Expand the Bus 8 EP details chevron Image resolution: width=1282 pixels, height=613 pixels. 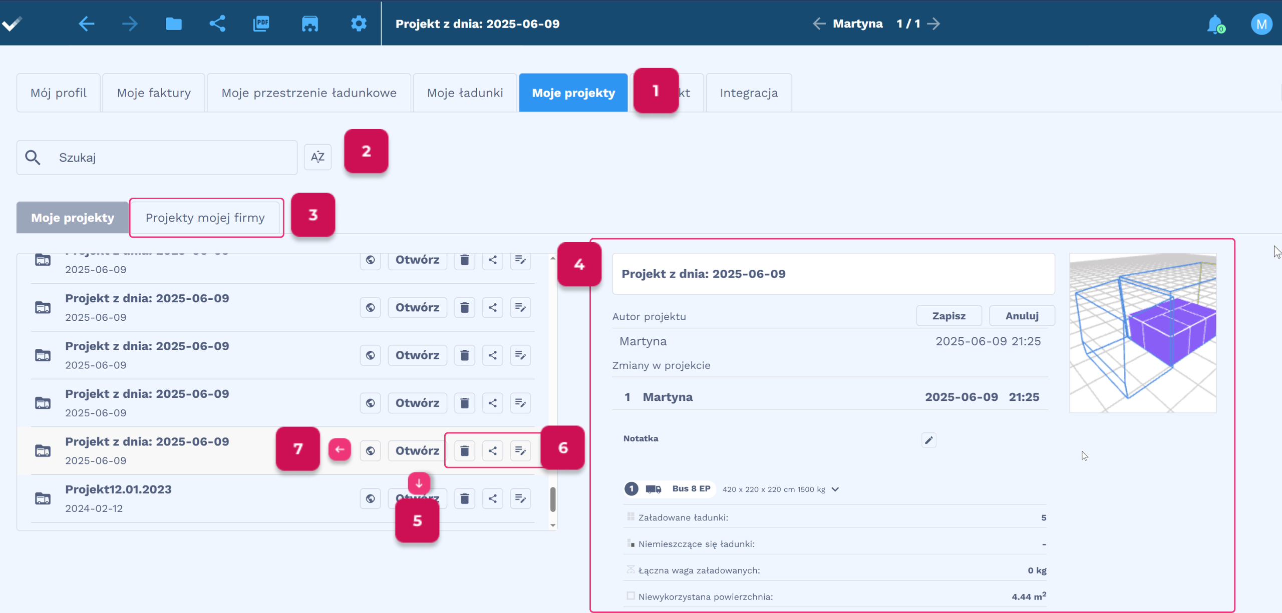[835, 489]
